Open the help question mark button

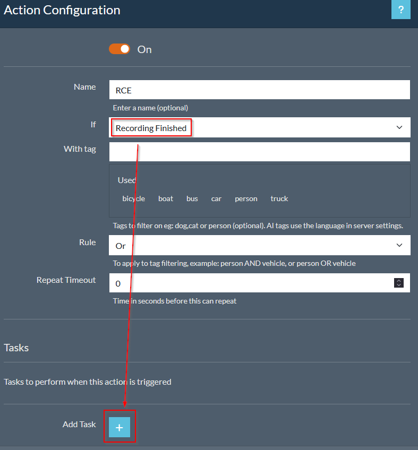(x=400, y=10)
